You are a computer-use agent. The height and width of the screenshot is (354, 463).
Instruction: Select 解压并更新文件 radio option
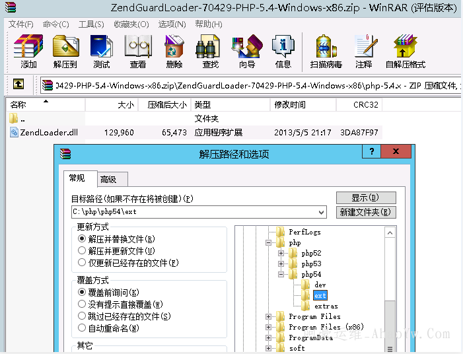83,250
